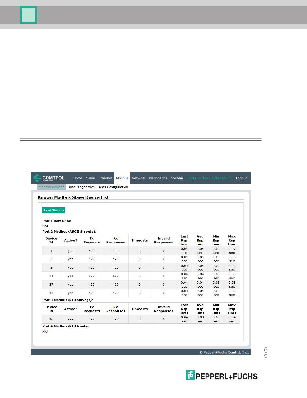Click Avg Rsp Time header in Port 2 table
This screenshot has height=398, width=307.
[200, 240]
